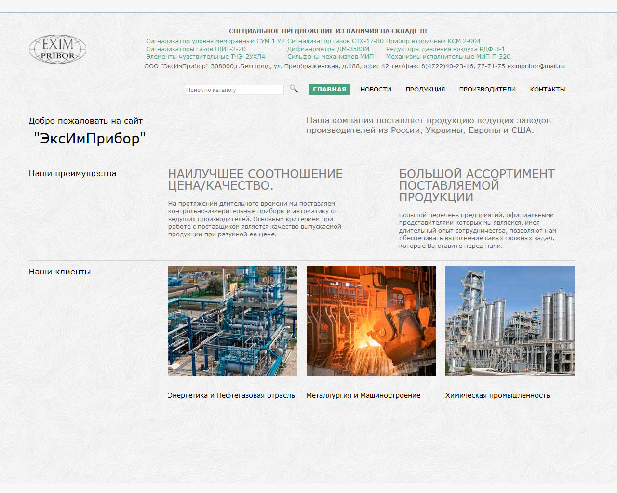
Task: Click the "Добро пожаловать на сайт" greeting
Action: coord(86,121)
